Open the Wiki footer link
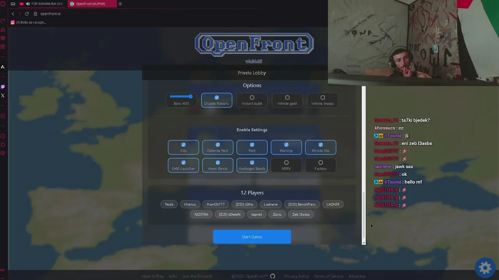The width and height of the screenshot is (499, 280). 173,276
